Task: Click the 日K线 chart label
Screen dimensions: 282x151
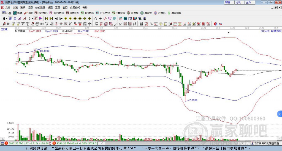Action: click(x=4, y=29)
